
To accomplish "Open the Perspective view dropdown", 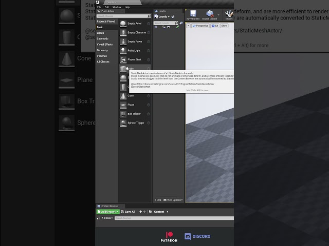I will click(200, 26).
